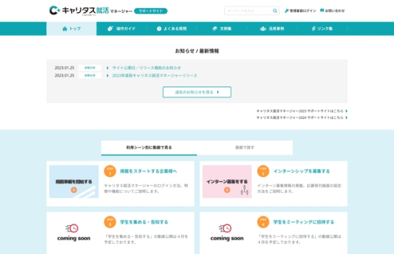The height and width of the screenshot is (254, 394).
Task: Click the STEP 1 orange badge
Action: coord(110,171)
